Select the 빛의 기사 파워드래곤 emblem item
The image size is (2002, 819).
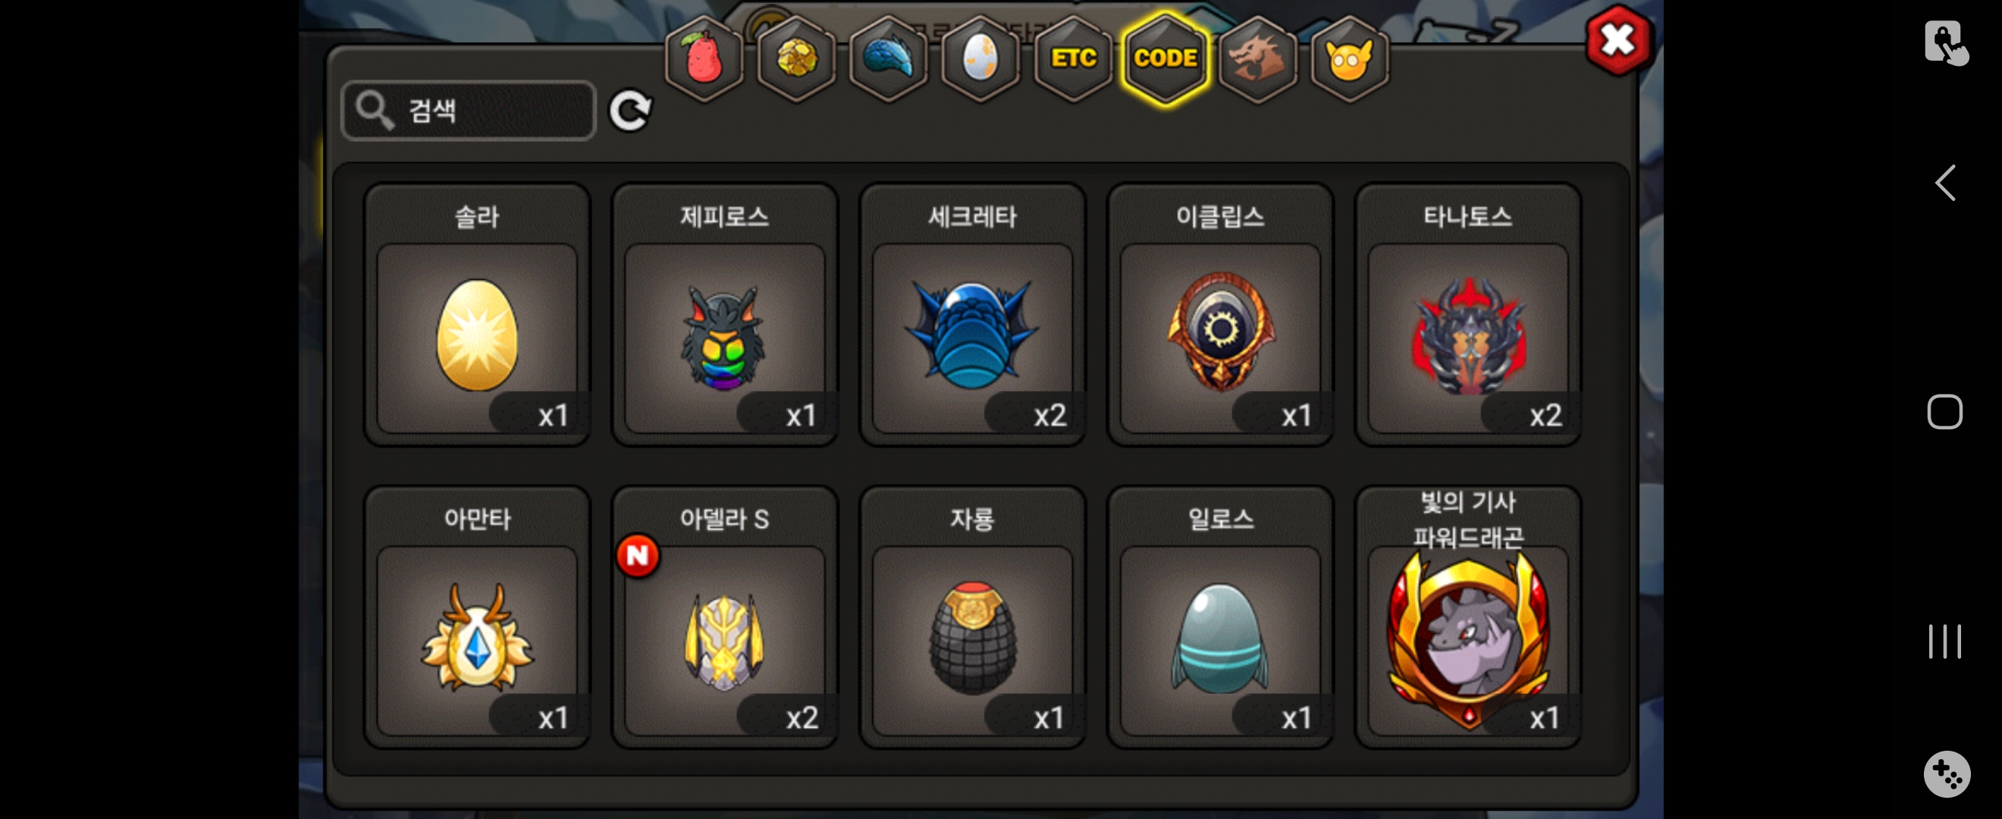click(x=1468, y=617)
